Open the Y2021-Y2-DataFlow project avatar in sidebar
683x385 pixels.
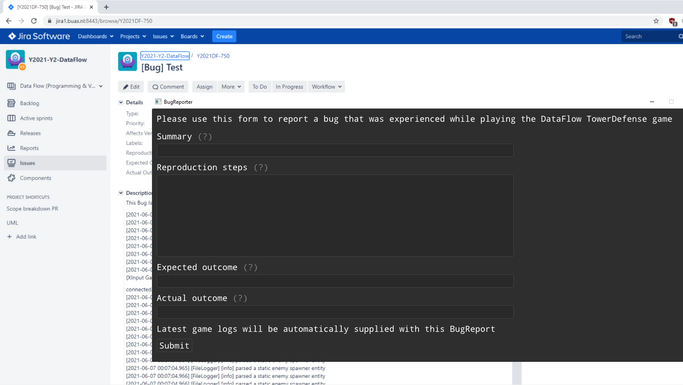15,60
